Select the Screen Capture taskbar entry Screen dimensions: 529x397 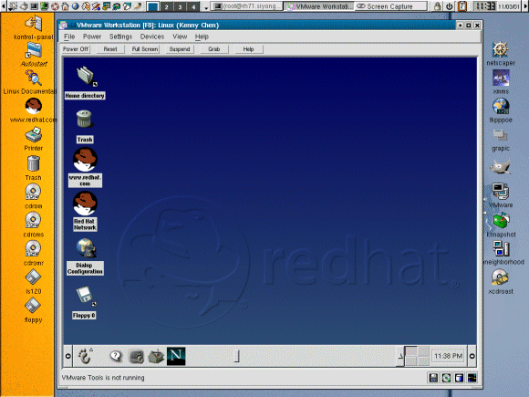pyautogui.click(x=390, y=6)
